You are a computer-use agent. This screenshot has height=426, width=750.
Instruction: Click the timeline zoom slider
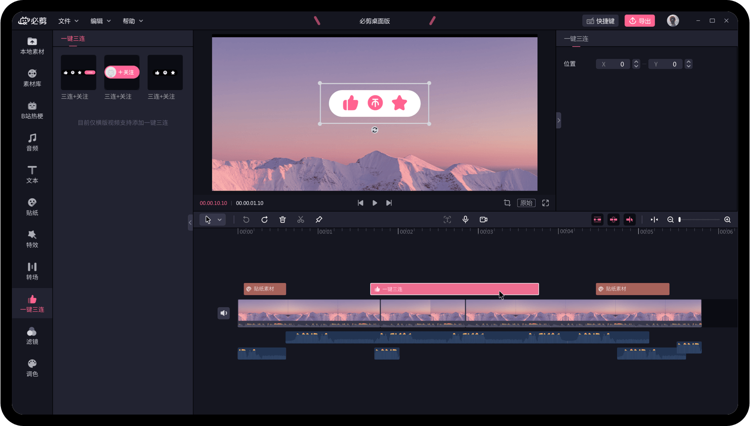(699, 220)
